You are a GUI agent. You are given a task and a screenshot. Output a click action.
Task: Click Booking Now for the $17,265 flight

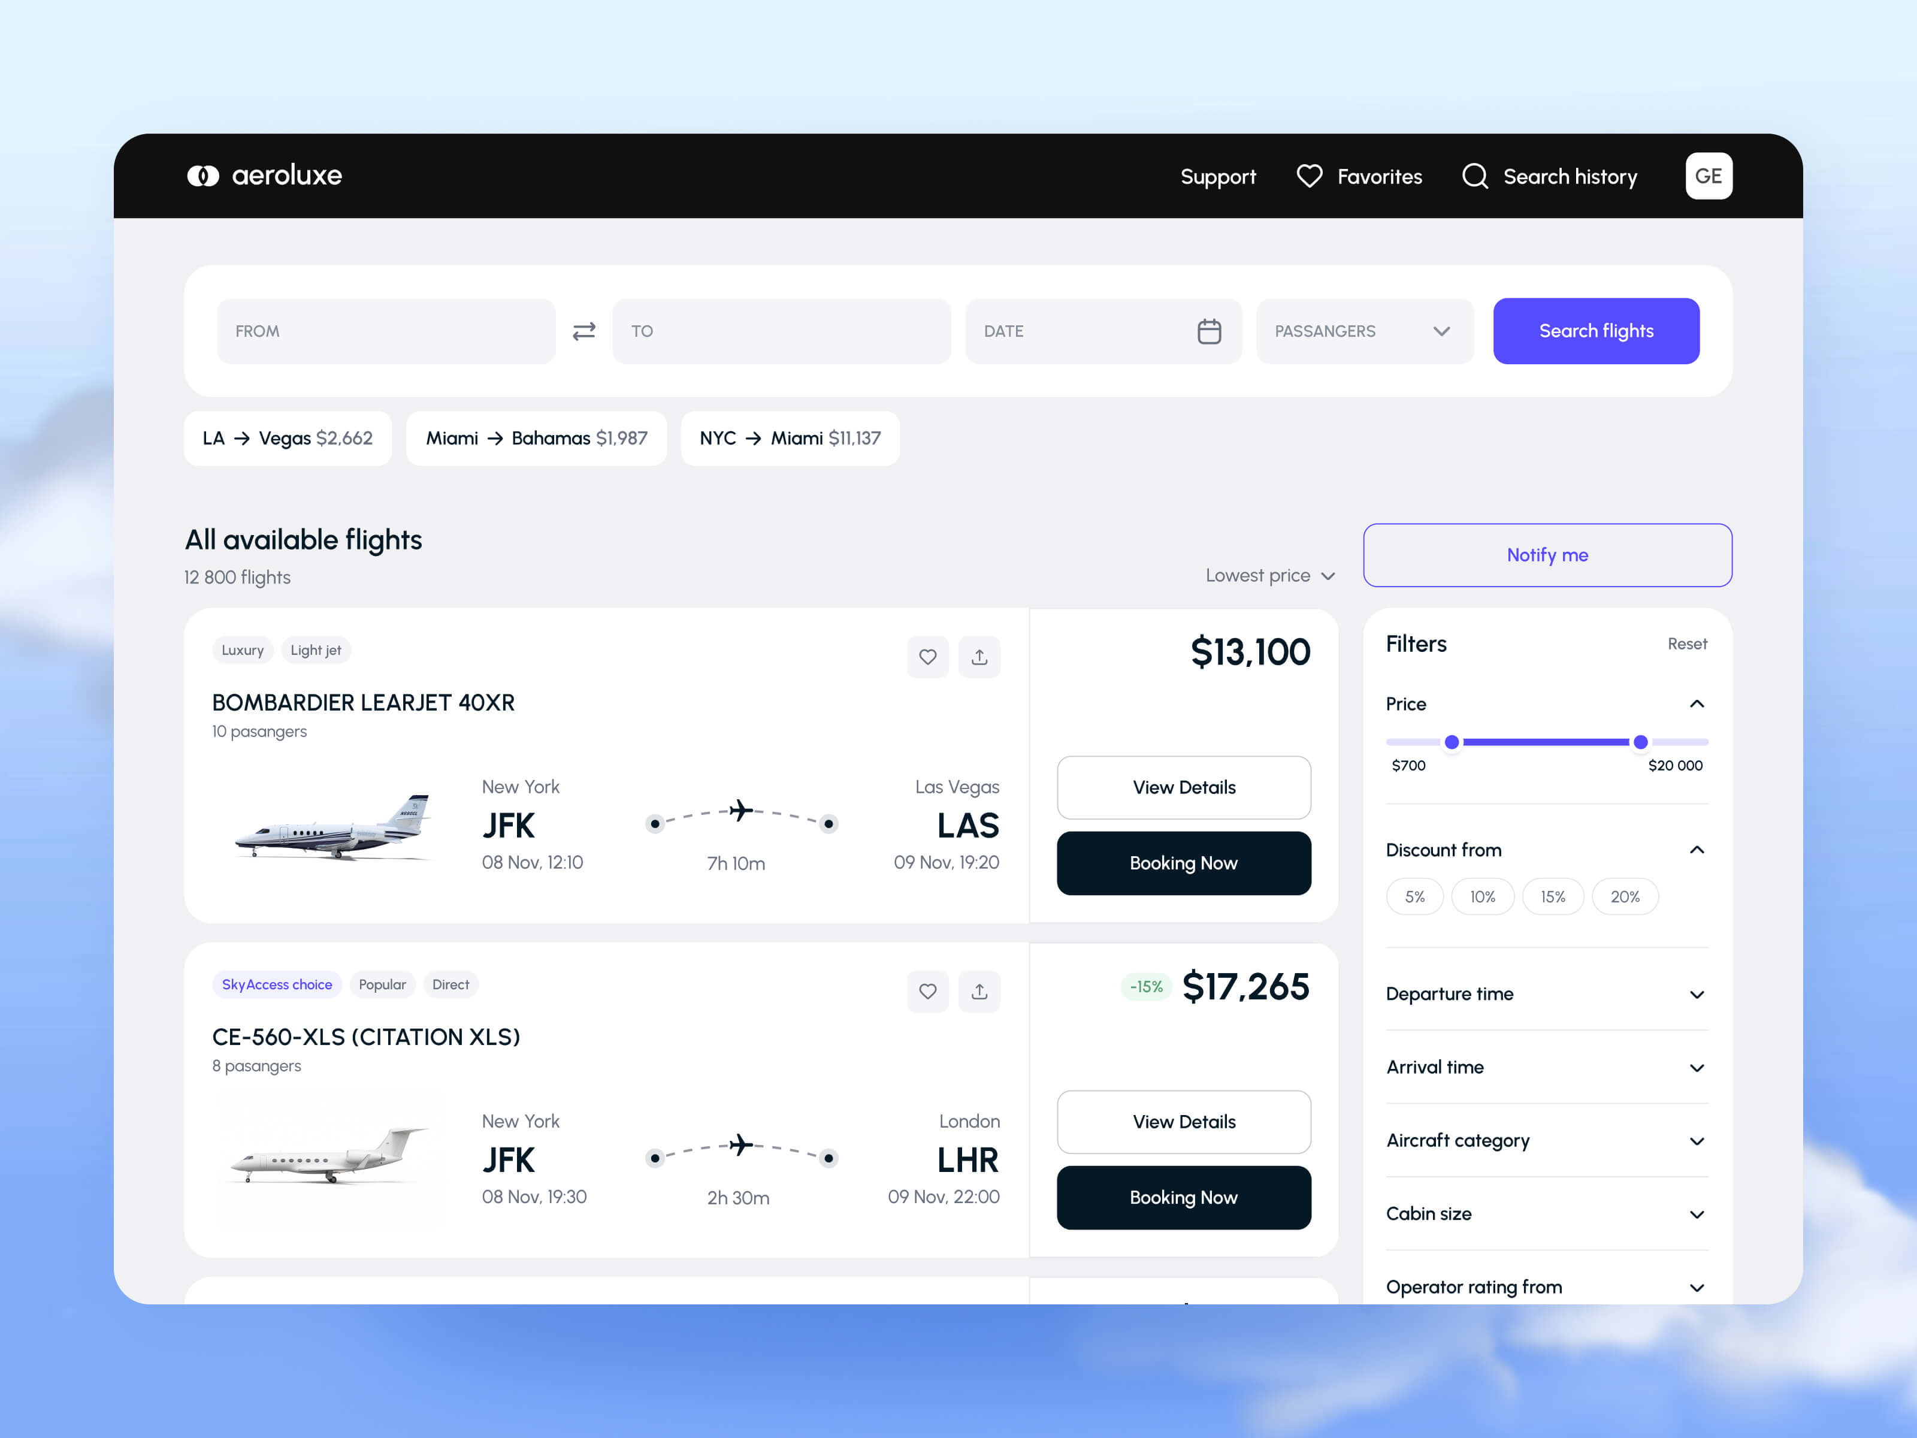coord(1184,1198)
